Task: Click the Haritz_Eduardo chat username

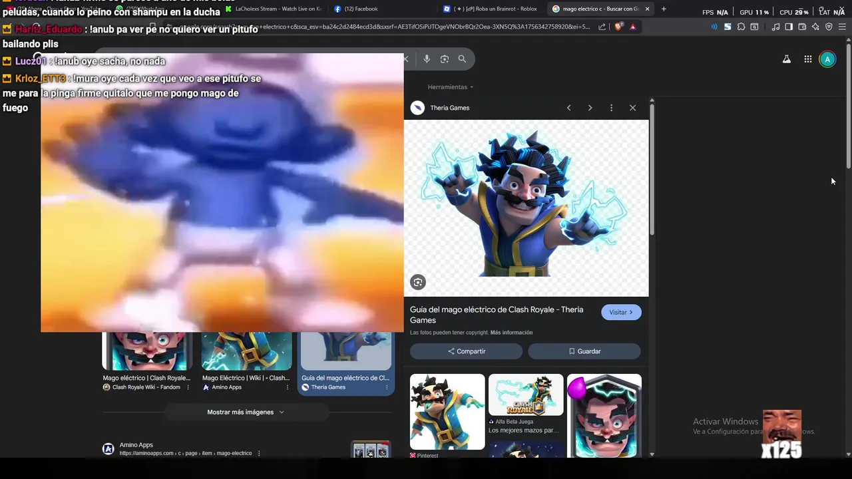Action: click(49, 29)
